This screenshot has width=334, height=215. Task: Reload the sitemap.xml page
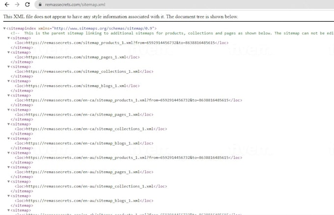click(28, 4)
